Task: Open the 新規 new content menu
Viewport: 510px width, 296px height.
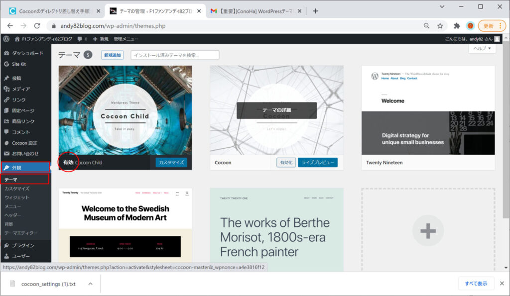Action: pos(101,39)
